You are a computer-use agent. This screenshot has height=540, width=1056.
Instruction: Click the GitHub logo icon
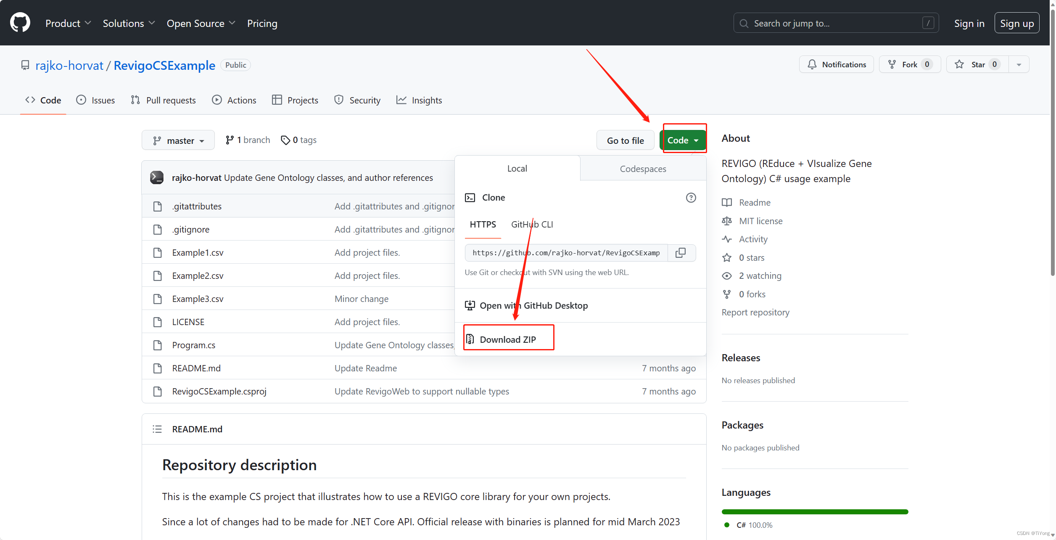pyautogui.click(x=20, y=23)
